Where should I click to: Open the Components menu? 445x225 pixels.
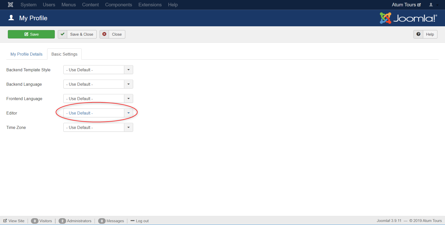tap(118, 5)
